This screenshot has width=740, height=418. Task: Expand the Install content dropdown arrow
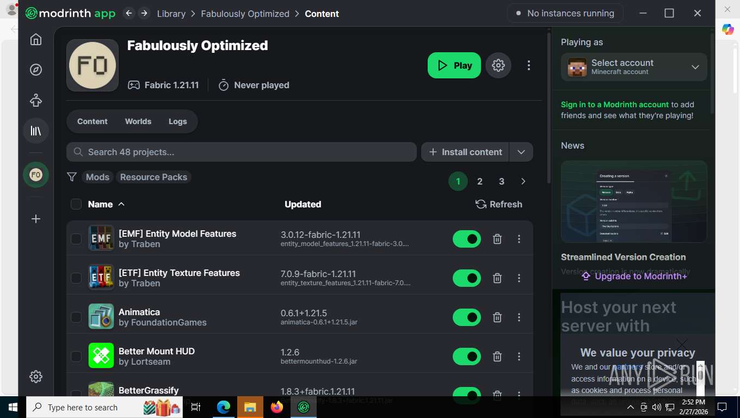(521, 152)
